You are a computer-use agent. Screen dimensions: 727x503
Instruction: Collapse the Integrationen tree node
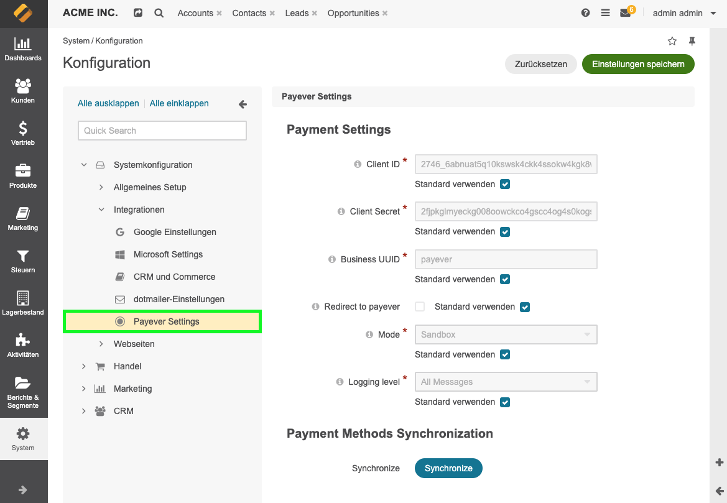click(x=101, y=210)
